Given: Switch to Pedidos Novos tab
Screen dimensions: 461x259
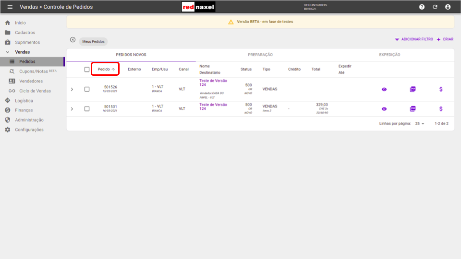Looking at the screenshot, I should click(x=131, y=55).
